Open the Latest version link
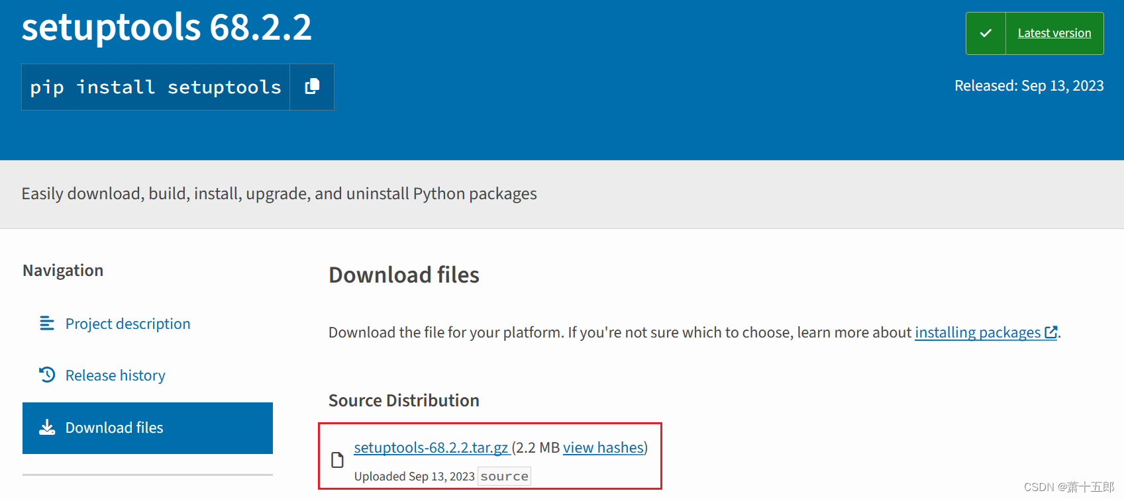1124x499 pixels. pyautogui.click(x=1054, y=33)
